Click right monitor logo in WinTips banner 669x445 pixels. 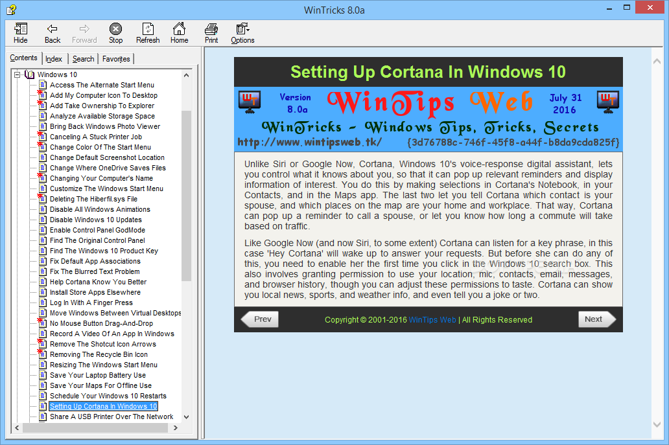607,102
